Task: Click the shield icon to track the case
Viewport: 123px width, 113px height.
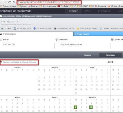Action: (35, 29)
